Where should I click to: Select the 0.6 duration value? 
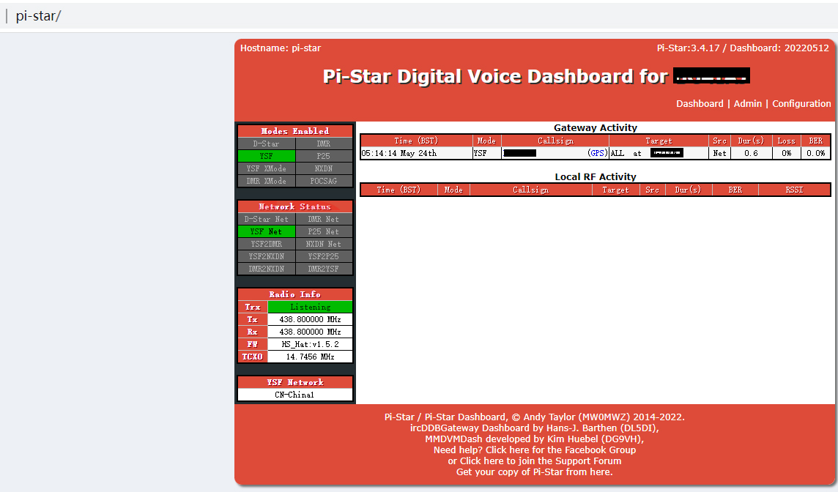tap(751, 153)
